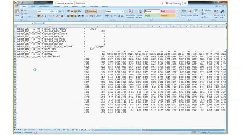
Task: Cut the selection with the scissors icon
Action: 22,10
